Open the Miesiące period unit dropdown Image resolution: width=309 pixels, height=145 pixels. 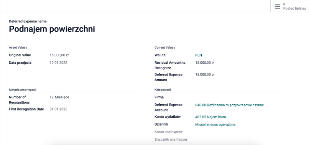62,97
